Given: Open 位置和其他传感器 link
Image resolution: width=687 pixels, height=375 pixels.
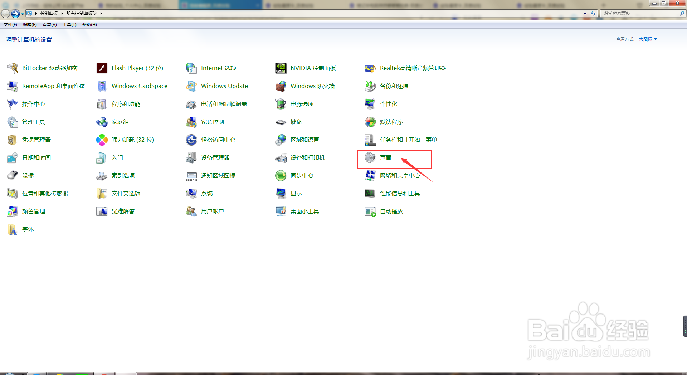Looking at the screenshot, I should [45, 193].
